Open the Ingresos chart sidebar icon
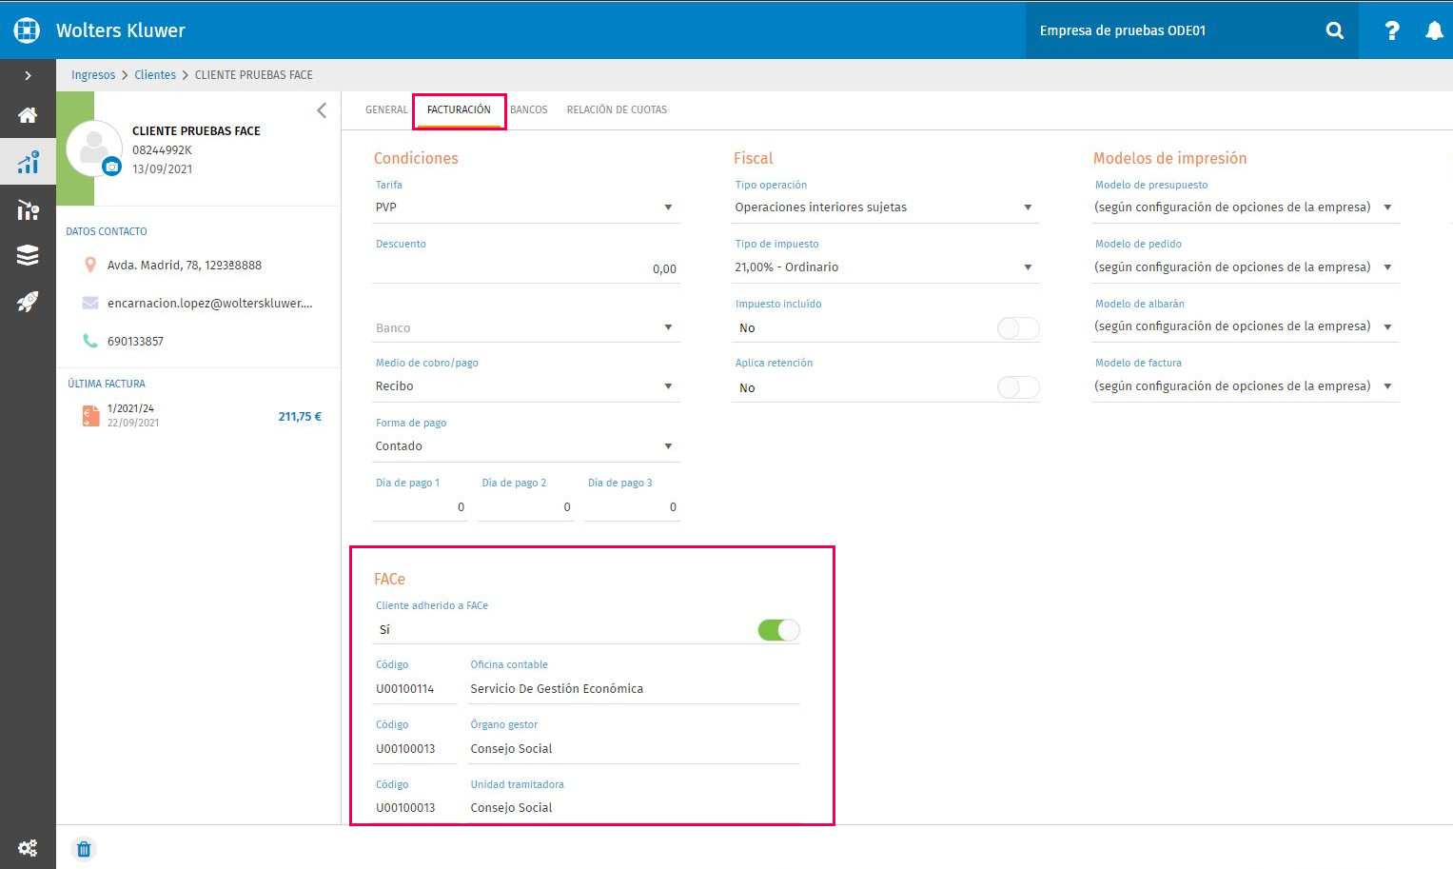Viewport: 1453px width, 869px height. (28, 162)
